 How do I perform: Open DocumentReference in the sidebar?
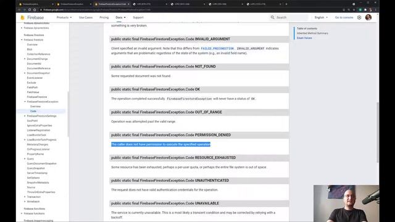click(38, 68)
